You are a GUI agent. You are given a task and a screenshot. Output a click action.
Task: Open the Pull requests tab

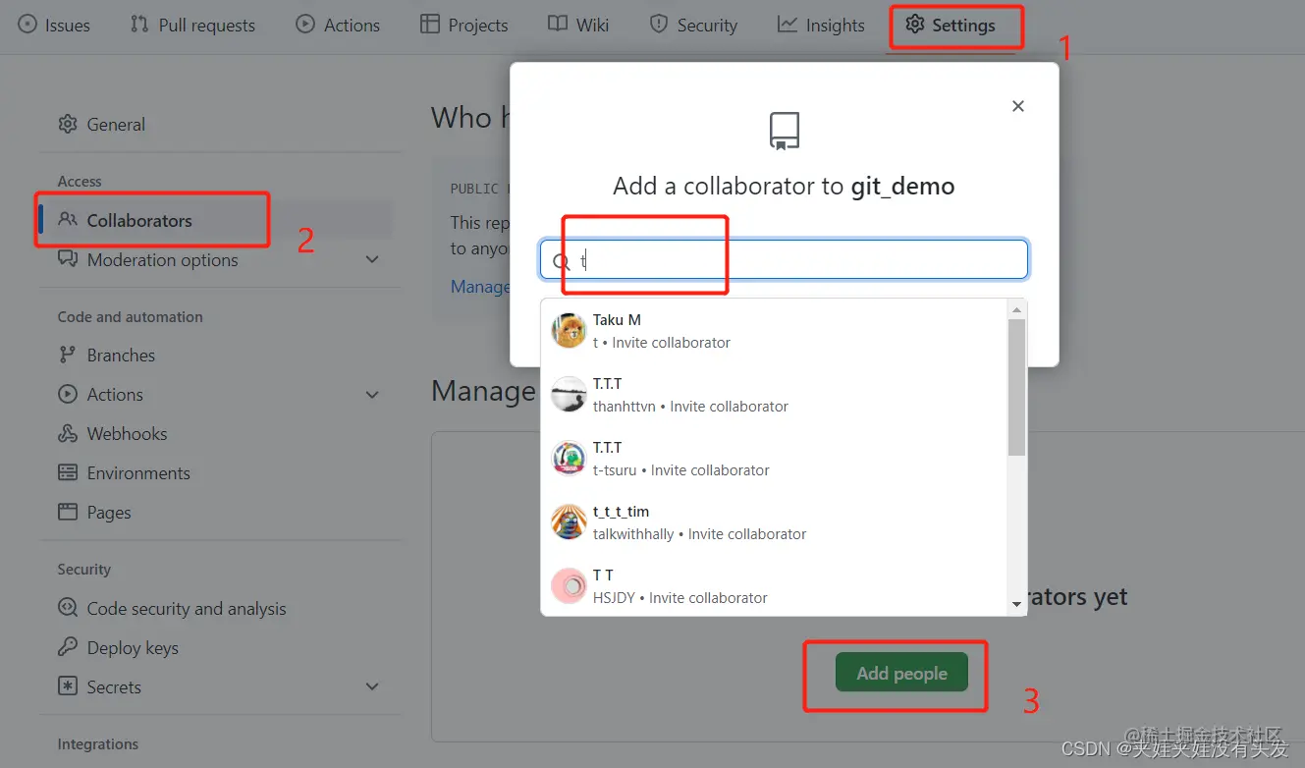pos(192,25)
